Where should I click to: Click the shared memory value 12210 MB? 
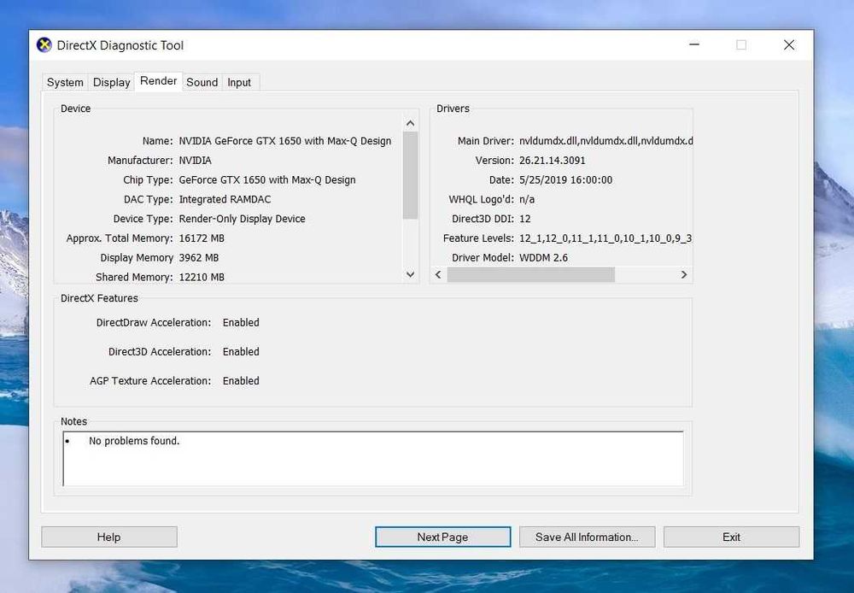(202, 277)
